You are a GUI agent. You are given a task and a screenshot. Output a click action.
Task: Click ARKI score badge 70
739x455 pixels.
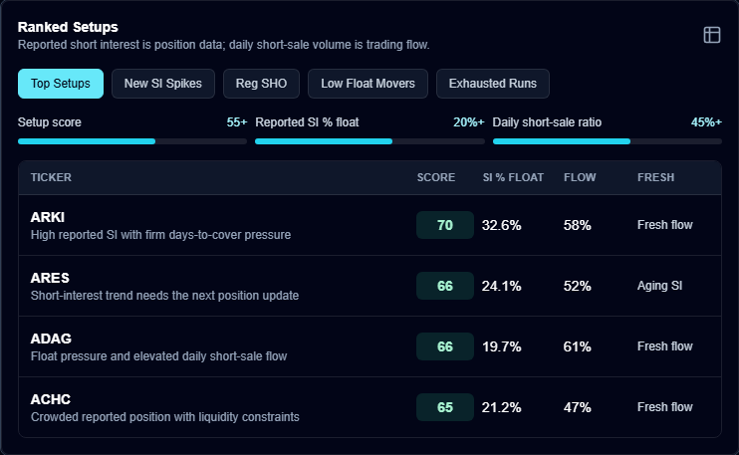[x=445, y=225]
